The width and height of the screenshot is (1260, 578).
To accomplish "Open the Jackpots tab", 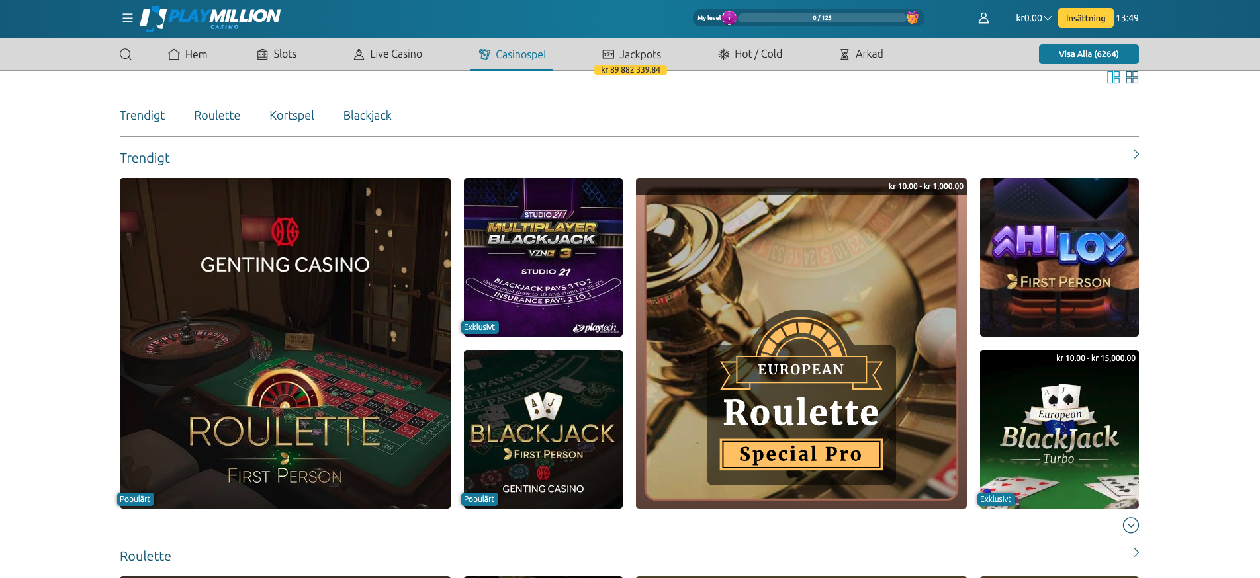I will [631, 54].
